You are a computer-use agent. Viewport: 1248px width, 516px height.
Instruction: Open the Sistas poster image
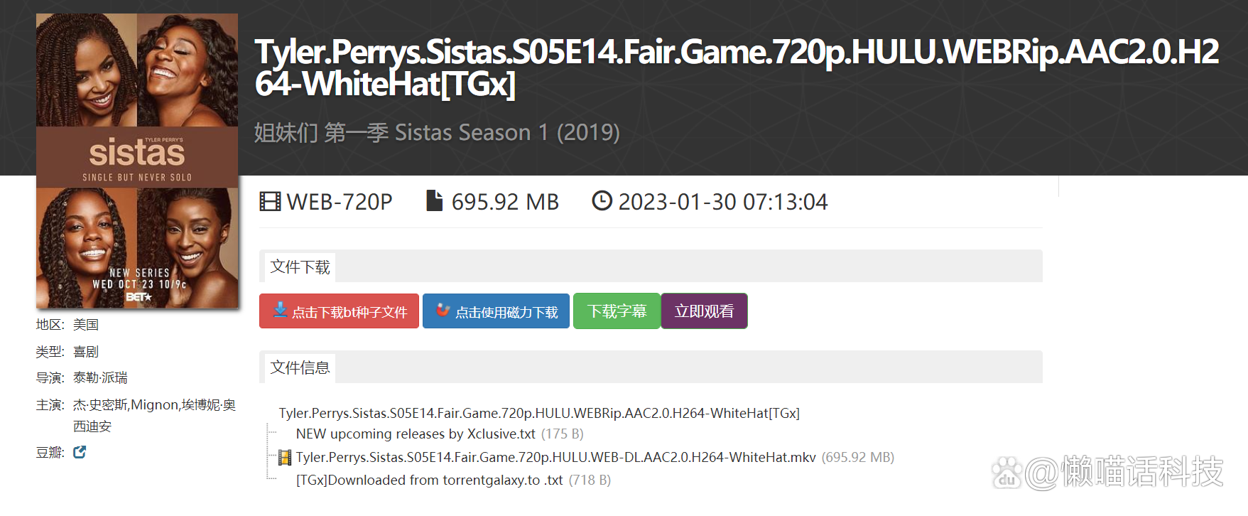tap(137, 161)
